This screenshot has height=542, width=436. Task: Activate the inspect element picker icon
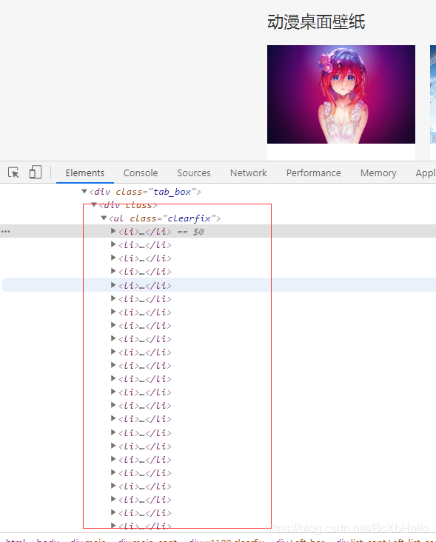(x=13, y=173)
